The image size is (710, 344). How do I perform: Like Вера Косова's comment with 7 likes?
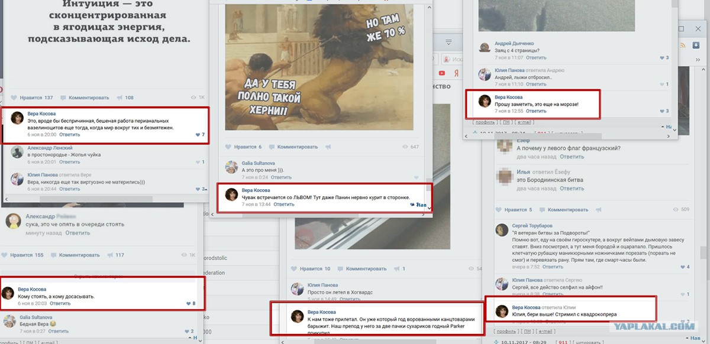pos(200,135)
